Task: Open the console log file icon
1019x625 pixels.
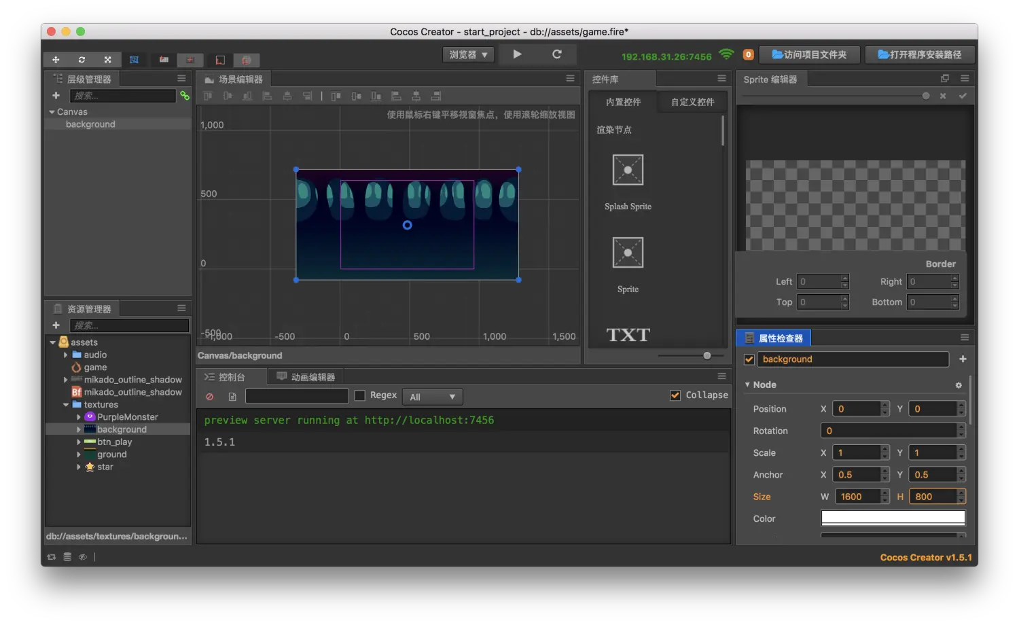Action: coord(232,396)
